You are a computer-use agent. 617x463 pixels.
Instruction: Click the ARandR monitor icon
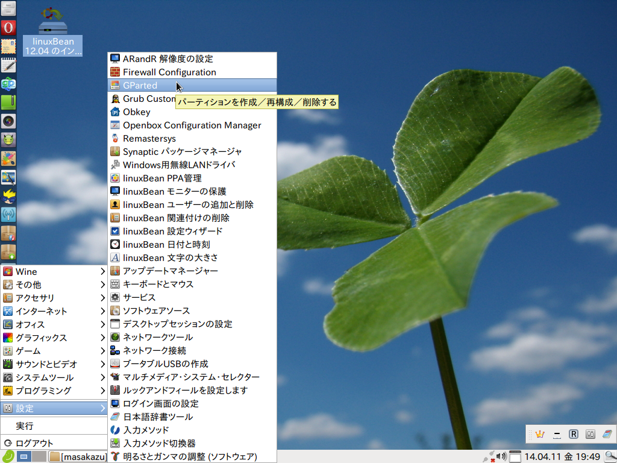point(115,58)
